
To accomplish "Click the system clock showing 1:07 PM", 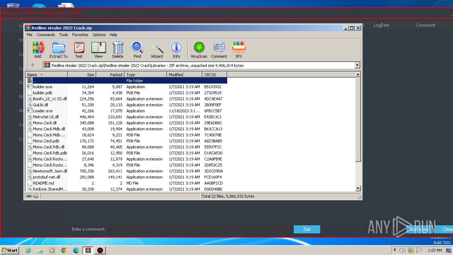I will [435, 250].
